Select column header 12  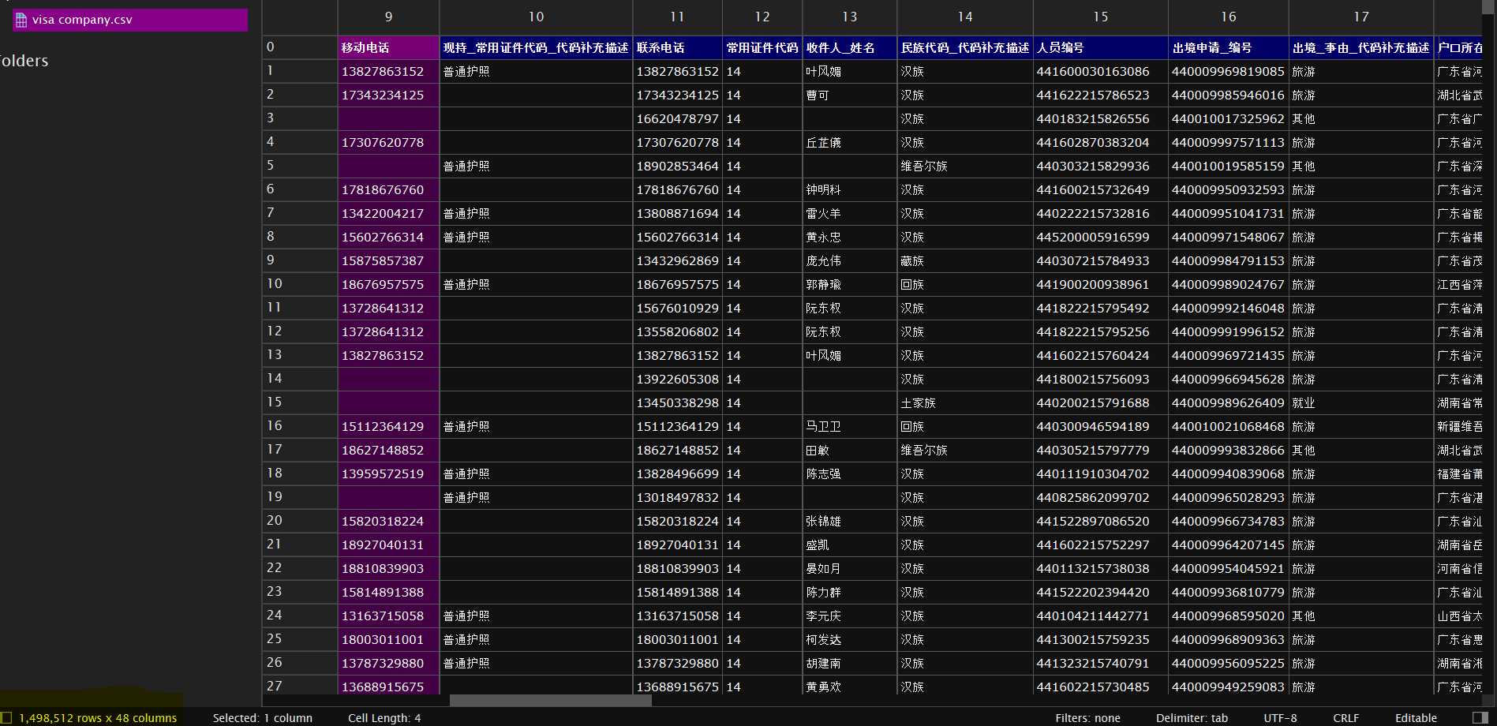(x=762, y=17)
